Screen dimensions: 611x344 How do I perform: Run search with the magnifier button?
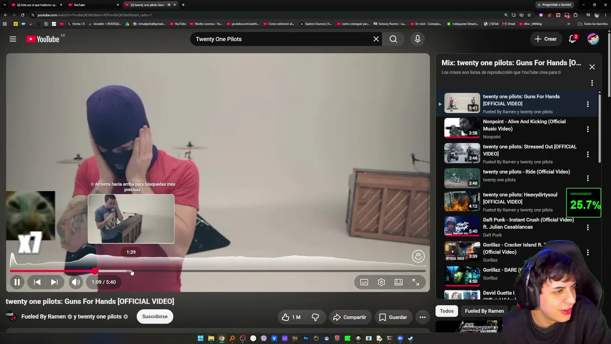pos(393,39)
